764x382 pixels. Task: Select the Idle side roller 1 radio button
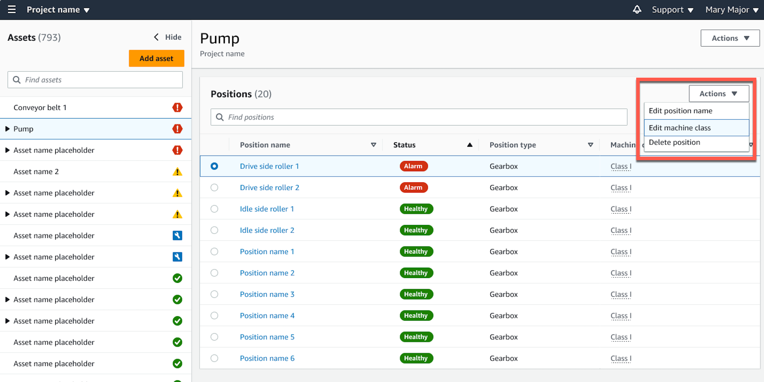[x=214, y=209]
